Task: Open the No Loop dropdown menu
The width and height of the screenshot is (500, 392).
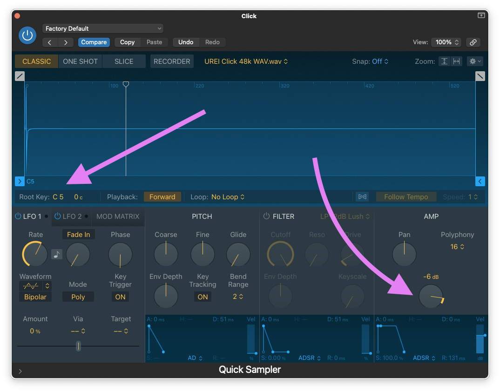Action: click(228, 197)
